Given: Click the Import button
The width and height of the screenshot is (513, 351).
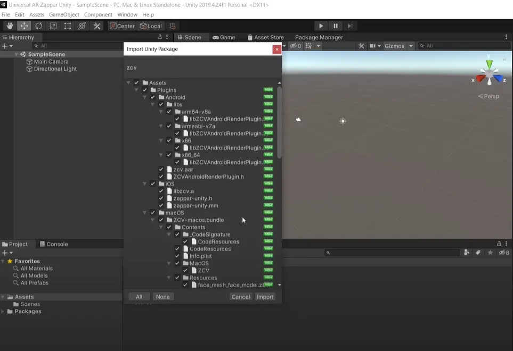Looking at the screenshot, I should click(x=265, y=297).
